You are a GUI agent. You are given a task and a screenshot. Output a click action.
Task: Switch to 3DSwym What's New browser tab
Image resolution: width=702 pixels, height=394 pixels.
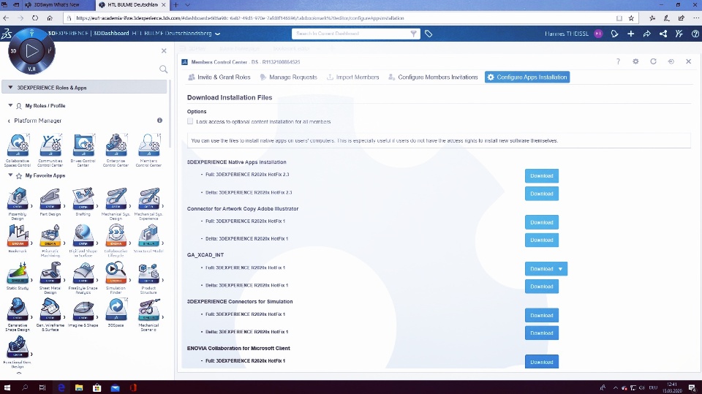coord(57,5)
